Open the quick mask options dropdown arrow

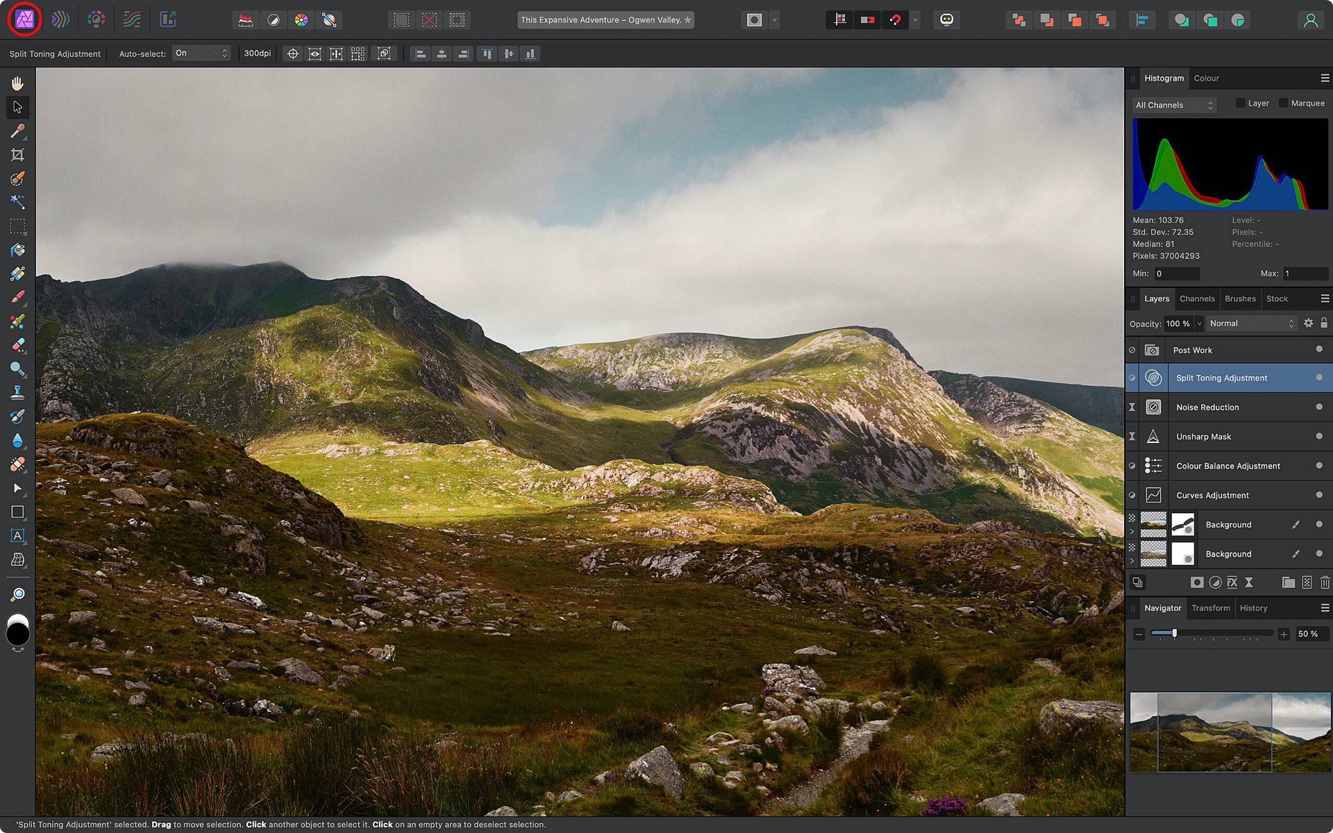pyautogui.click(x=775, y=20)
